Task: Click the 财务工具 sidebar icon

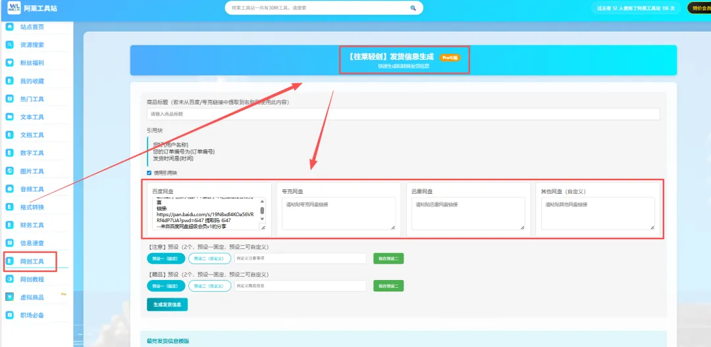Action: click(9, 225)
